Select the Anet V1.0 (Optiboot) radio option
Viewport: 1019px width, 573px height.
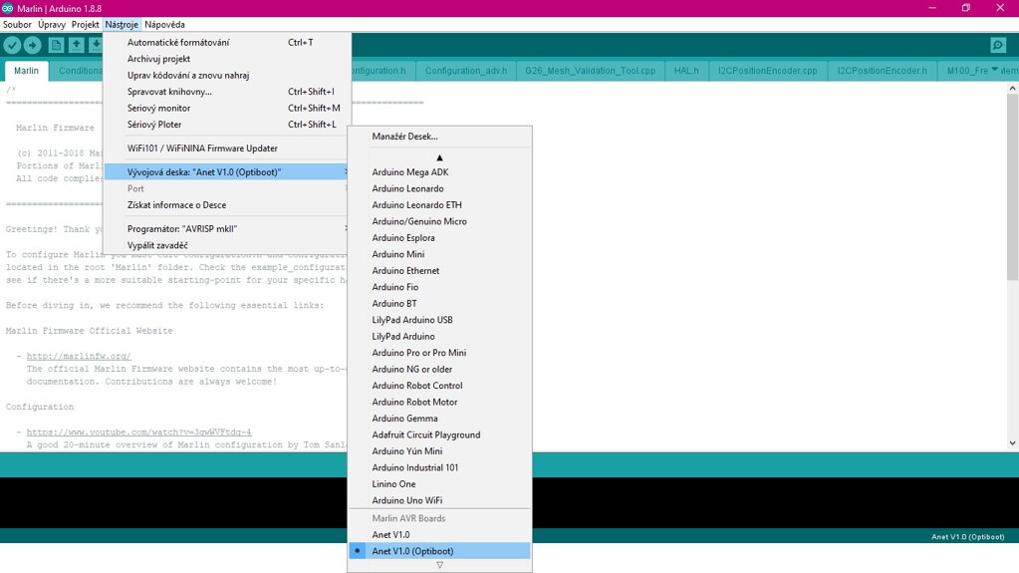tap(439, 551)
